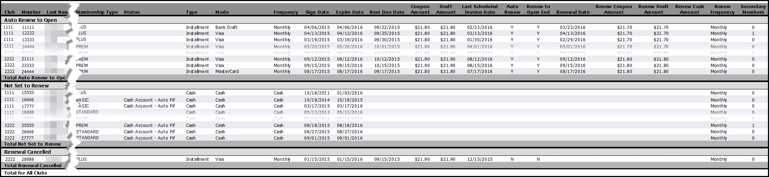The width and height of the screenshot is (769, 177).
Task: Click member number 14444
Action: 28,47
